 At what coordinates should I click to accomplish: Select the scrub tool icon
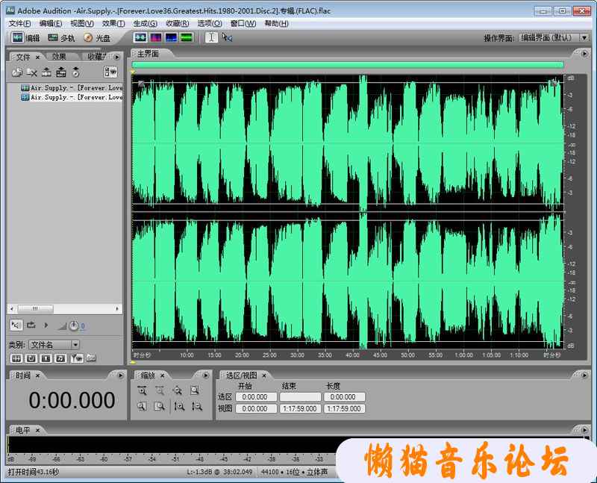228,37
